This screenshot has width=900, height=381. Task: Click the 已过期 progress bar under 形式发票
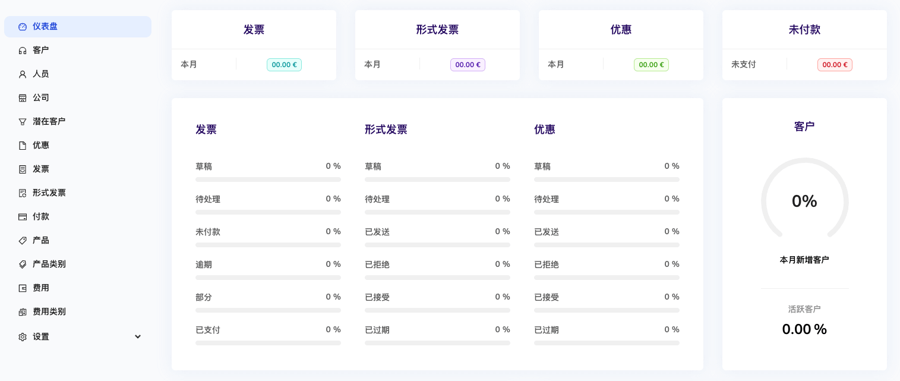(x=437, y=343)
